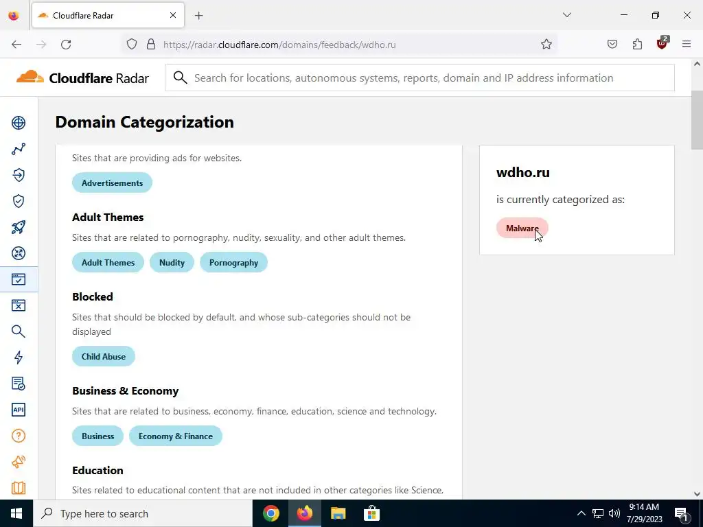Select the Adult Themes category tag
This screenshot has height=527, width=703.
(x=108, y=263)
